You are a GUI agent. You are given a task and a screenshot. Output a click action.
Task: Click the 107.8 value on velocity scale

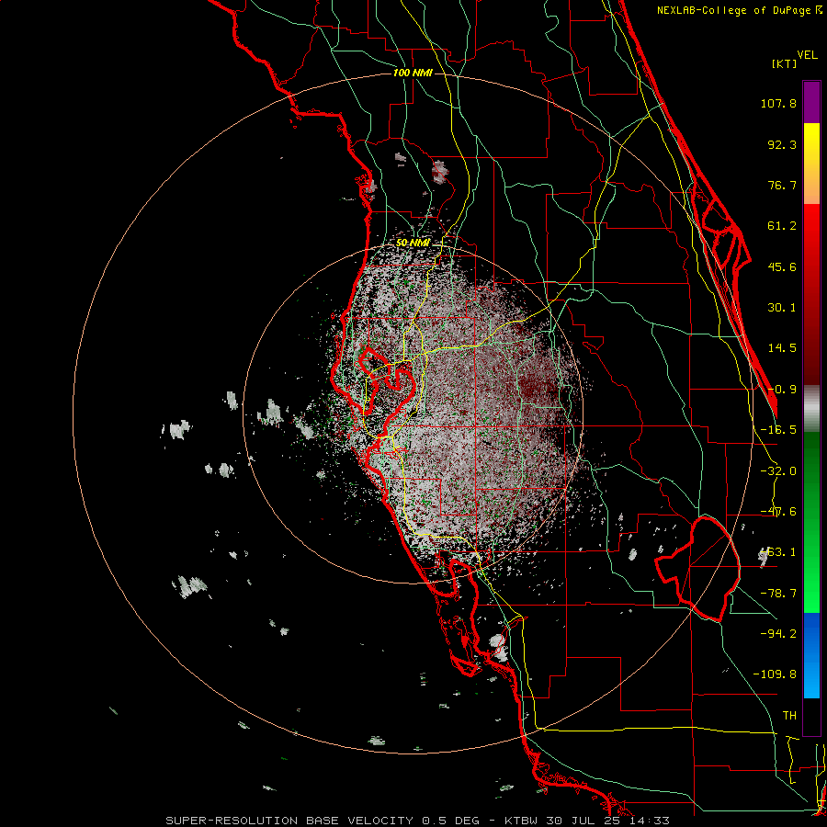tap(778, 103)
